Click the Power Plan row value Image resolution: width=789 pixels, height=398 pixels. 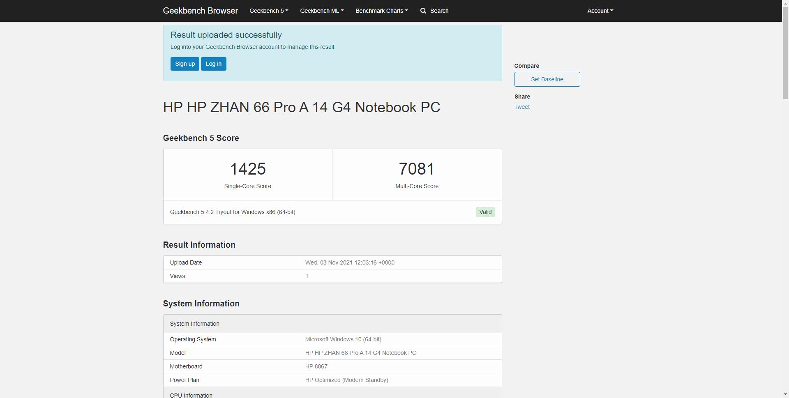[x=346, y=380]
